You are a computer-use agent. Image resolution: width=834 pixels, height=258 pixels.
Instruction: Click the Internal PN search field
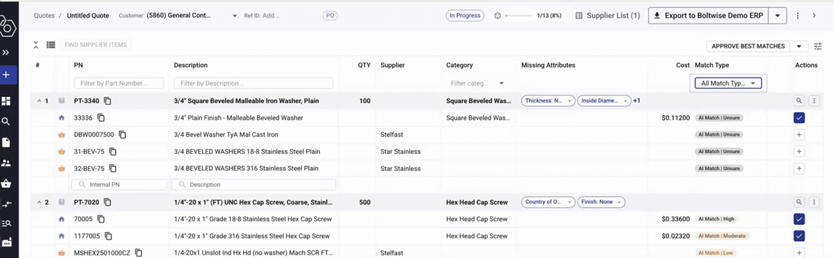(x=119, y=184)
